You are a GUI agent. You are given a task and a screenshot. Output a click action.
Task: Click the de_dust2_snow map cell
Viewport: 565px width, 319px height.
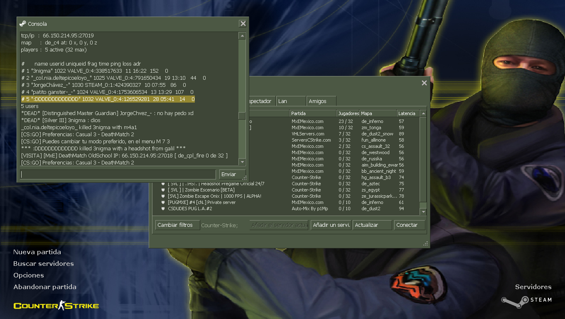[377, 134]
